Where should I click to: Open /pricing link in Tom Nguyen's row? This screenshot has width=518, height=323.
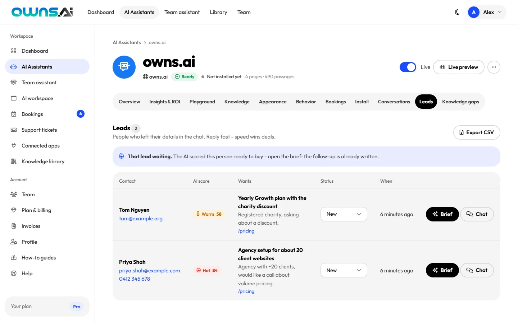pyautogui.click(x=246, y=231)
